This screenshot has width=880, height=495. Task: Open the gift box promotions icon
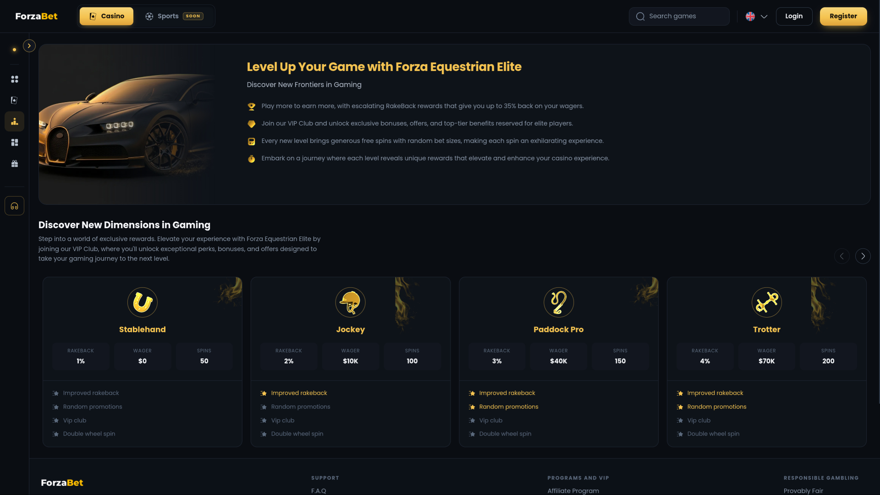(x=15, y=164)
